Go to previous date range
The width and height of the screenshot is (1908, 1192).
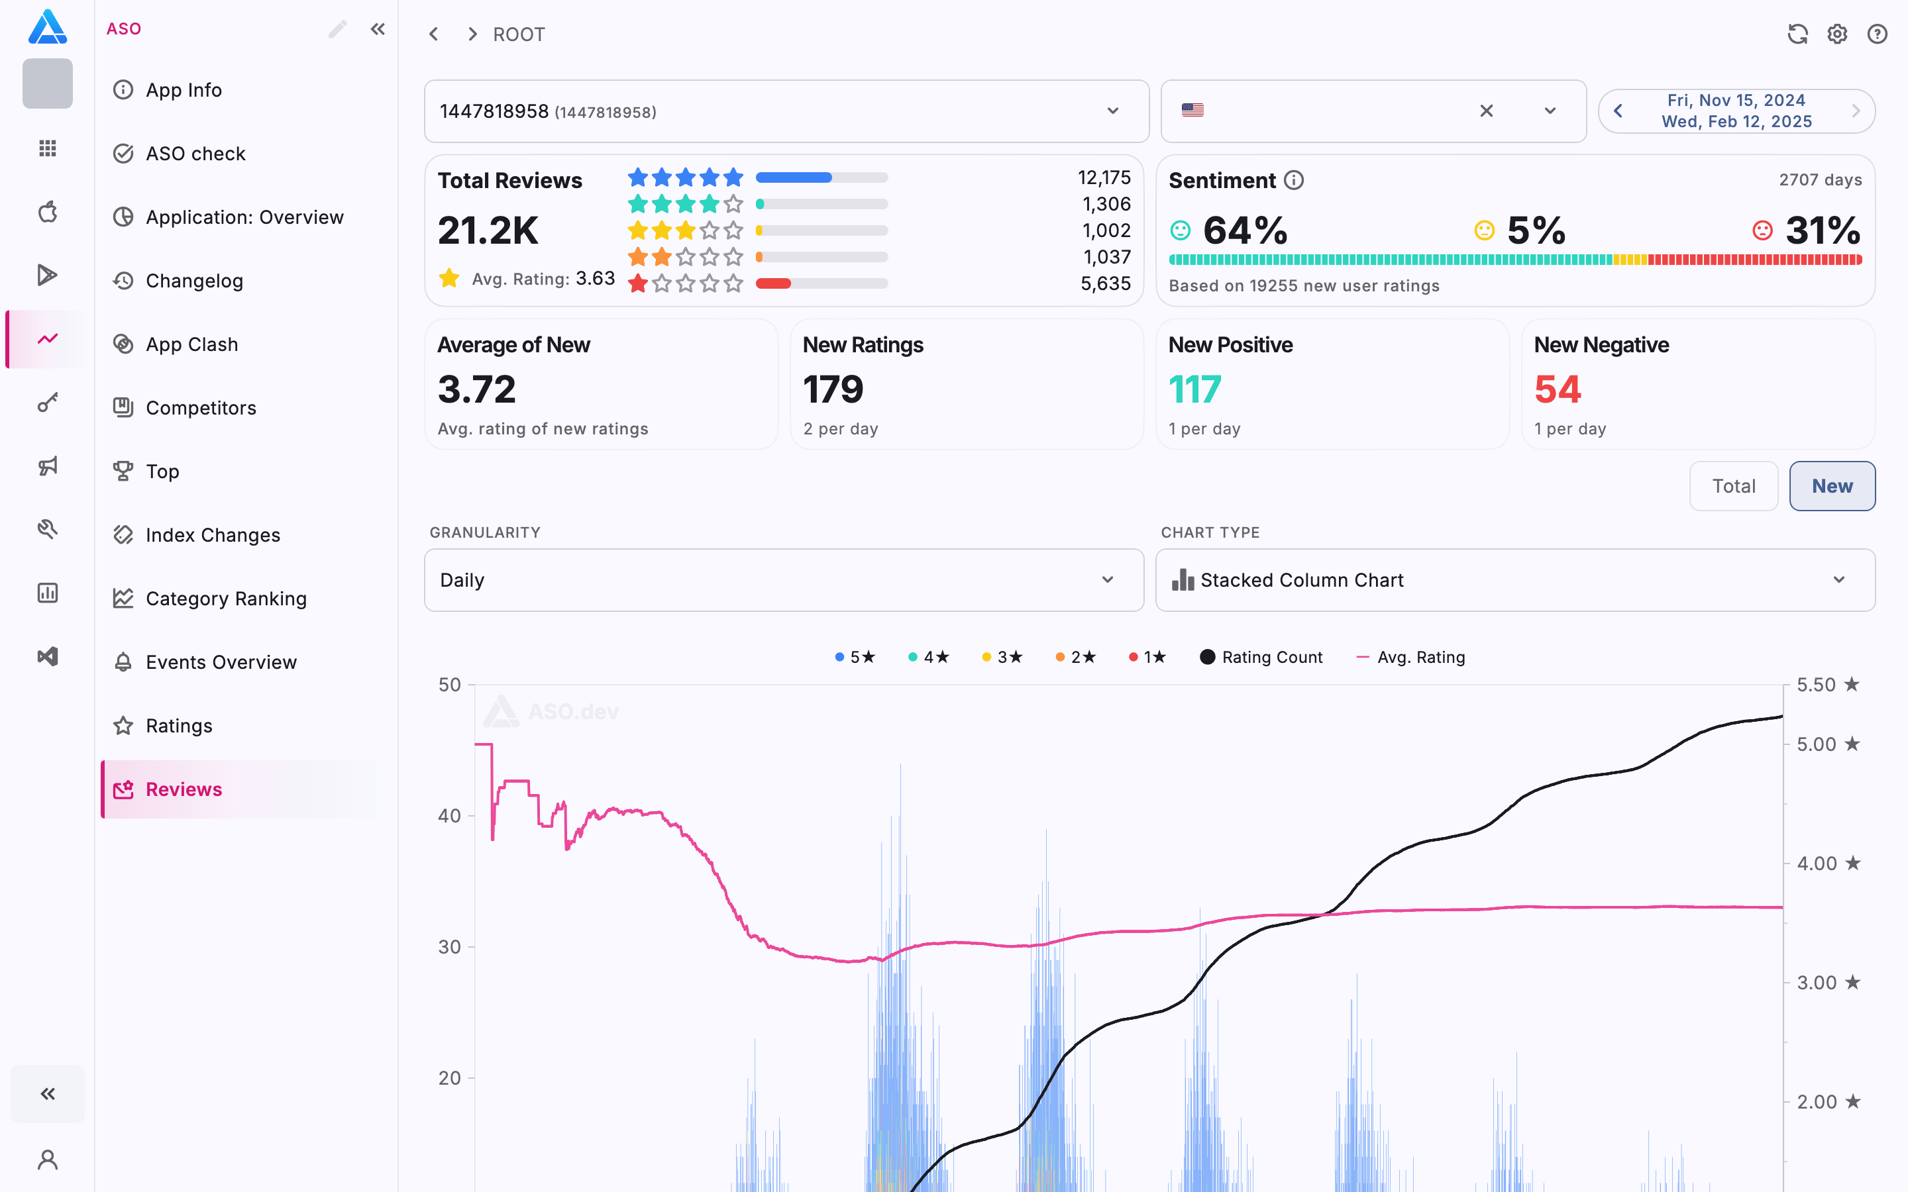click(x=1618, y=111)
